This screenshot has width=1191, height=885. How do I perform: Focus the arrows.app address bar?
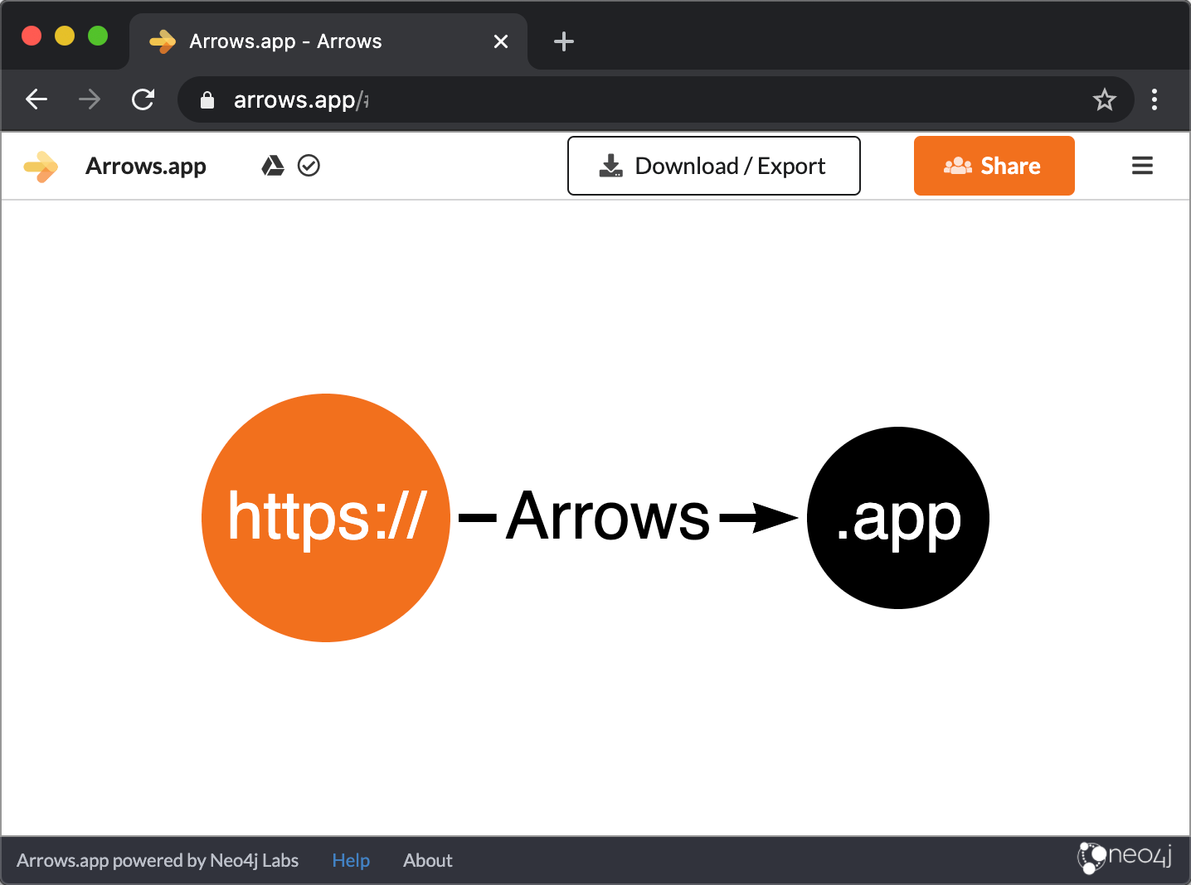pyautogui.click(x=655, y=99)
